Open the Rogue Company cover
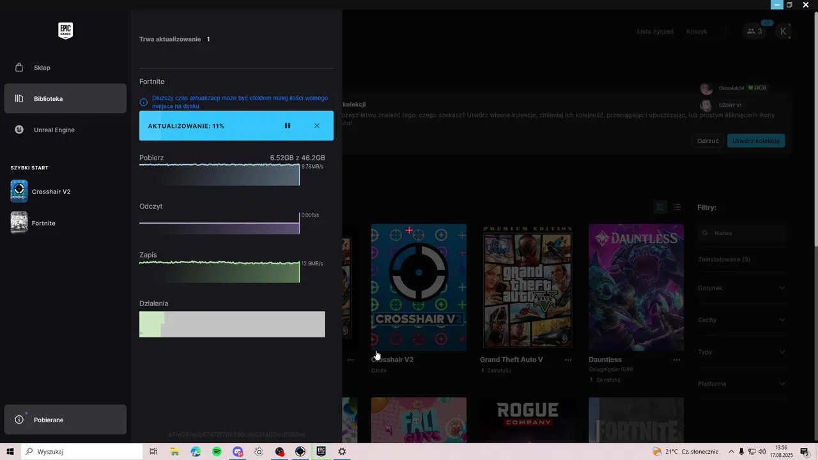Image resolution: width=818 pixels, height=460 pixels. 527,420
